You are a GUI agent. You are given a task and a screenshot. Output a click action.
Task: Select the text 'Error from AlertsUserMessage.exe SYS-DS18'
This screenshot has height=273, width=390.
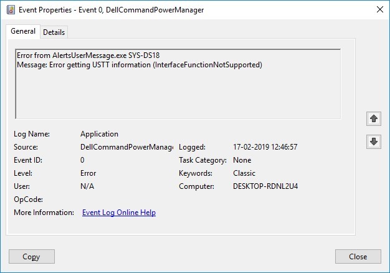click(x=88, y=55)
